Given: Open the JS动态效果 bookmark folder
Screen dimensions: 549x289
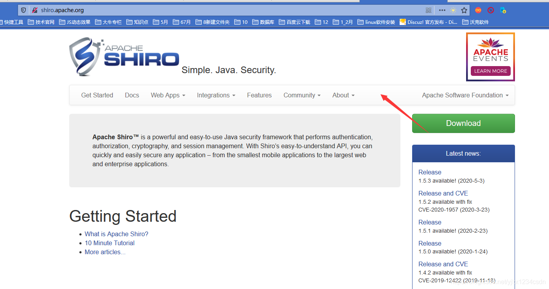Looking at the screenshot, I should [x=75, y=22].
